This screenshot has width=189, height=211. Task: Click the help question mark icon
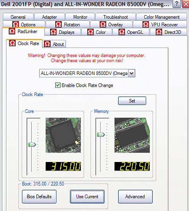tap(177, 4)
